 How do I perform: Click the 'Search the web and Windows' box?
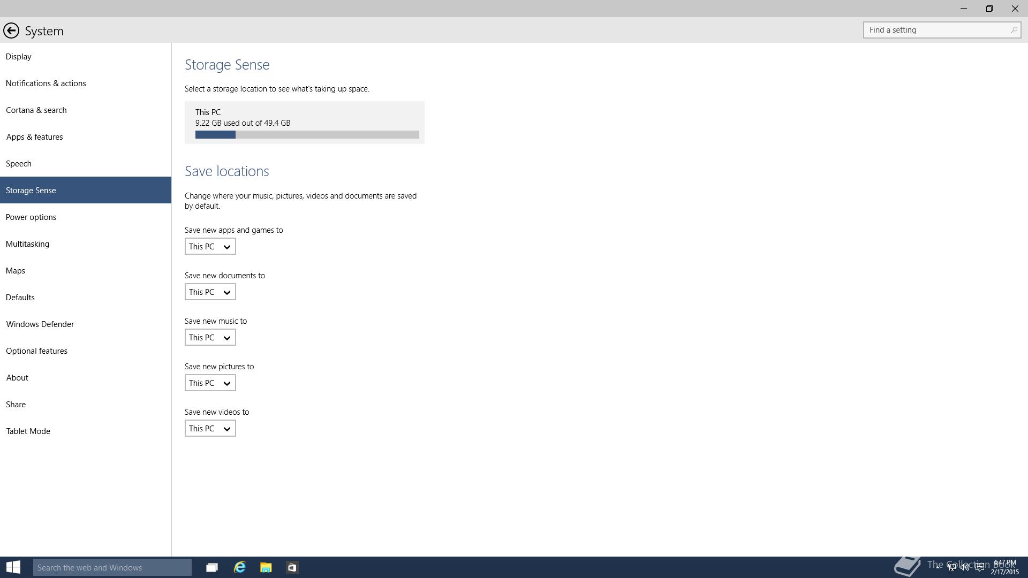pyautogui.click(x=112, y=567)
